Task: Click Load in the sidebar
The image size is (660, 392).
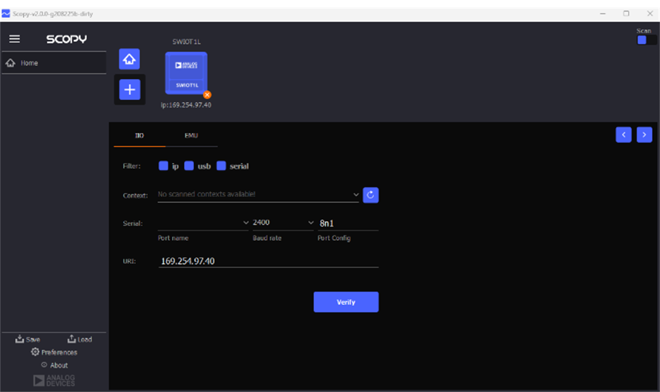Action: click(79, 339)
